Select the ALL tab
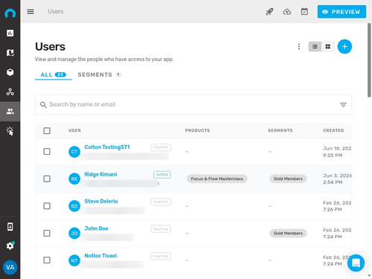This screenshot has width=372, height=279. pos(54,74)
